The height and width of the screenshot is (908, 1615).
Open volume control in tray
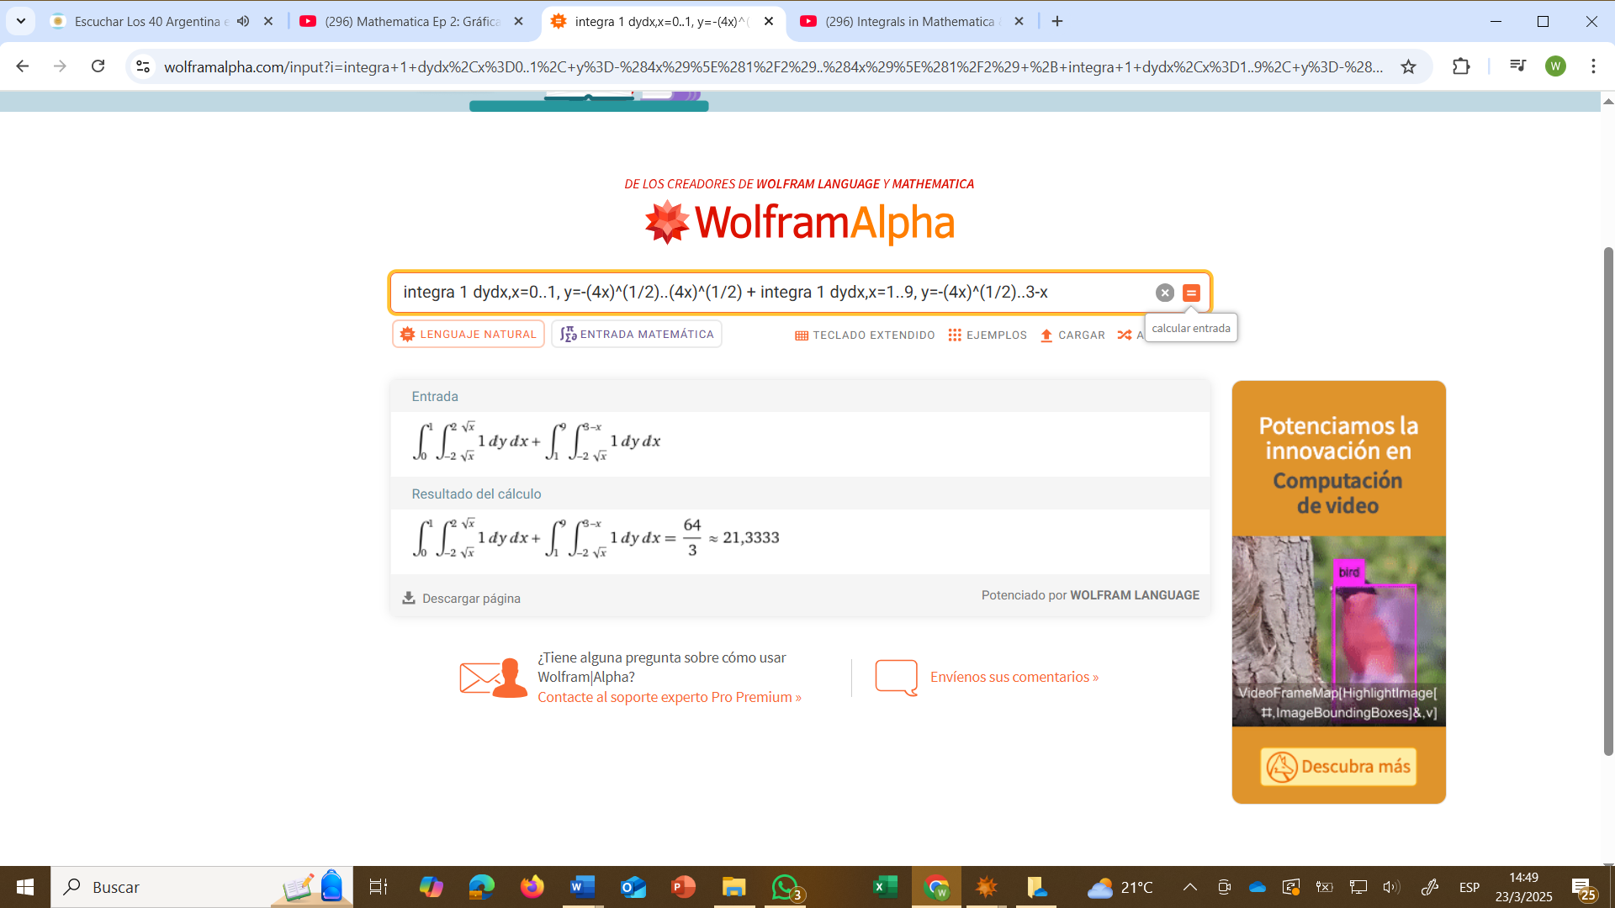[x=1391, y=887]
